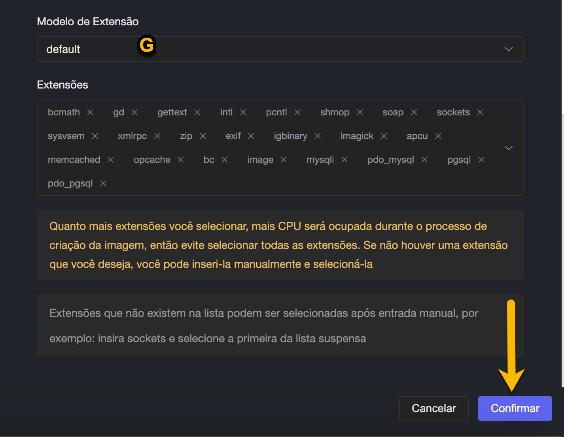Remove the pdo_mysql extension tag

(x=424, y=160)
